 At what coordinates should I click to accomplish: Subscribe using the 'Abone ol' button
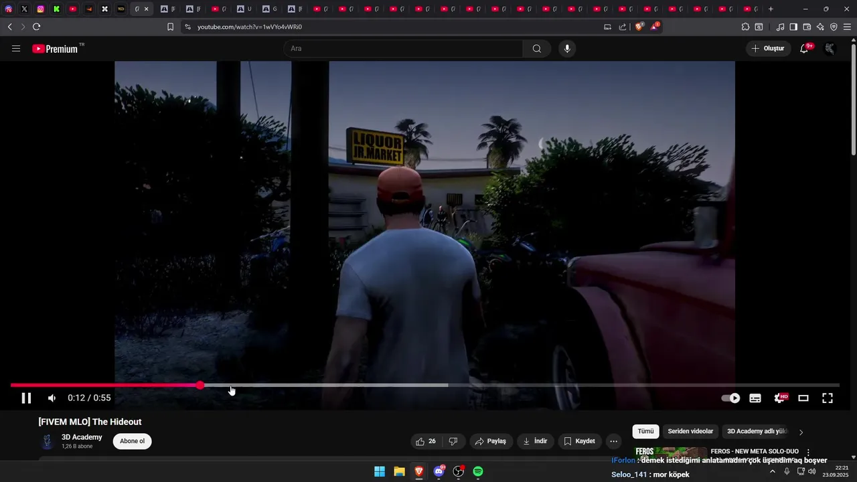[132, 441]
